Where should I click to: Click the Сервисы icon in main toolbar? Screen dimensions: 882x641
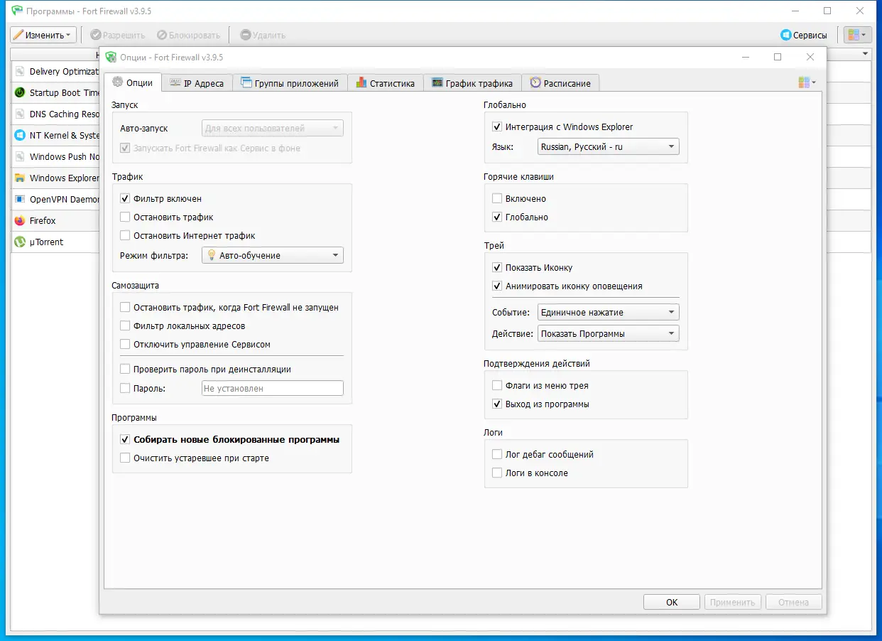click(786, 35)
